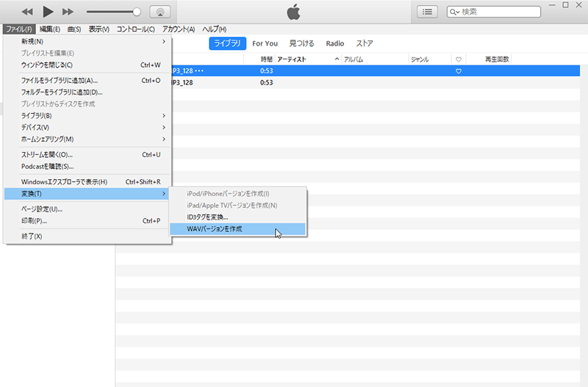588x387 pixels.
Task: Open the ••• options on selected song
Action: pyautogui.click(x=199, y=70)
